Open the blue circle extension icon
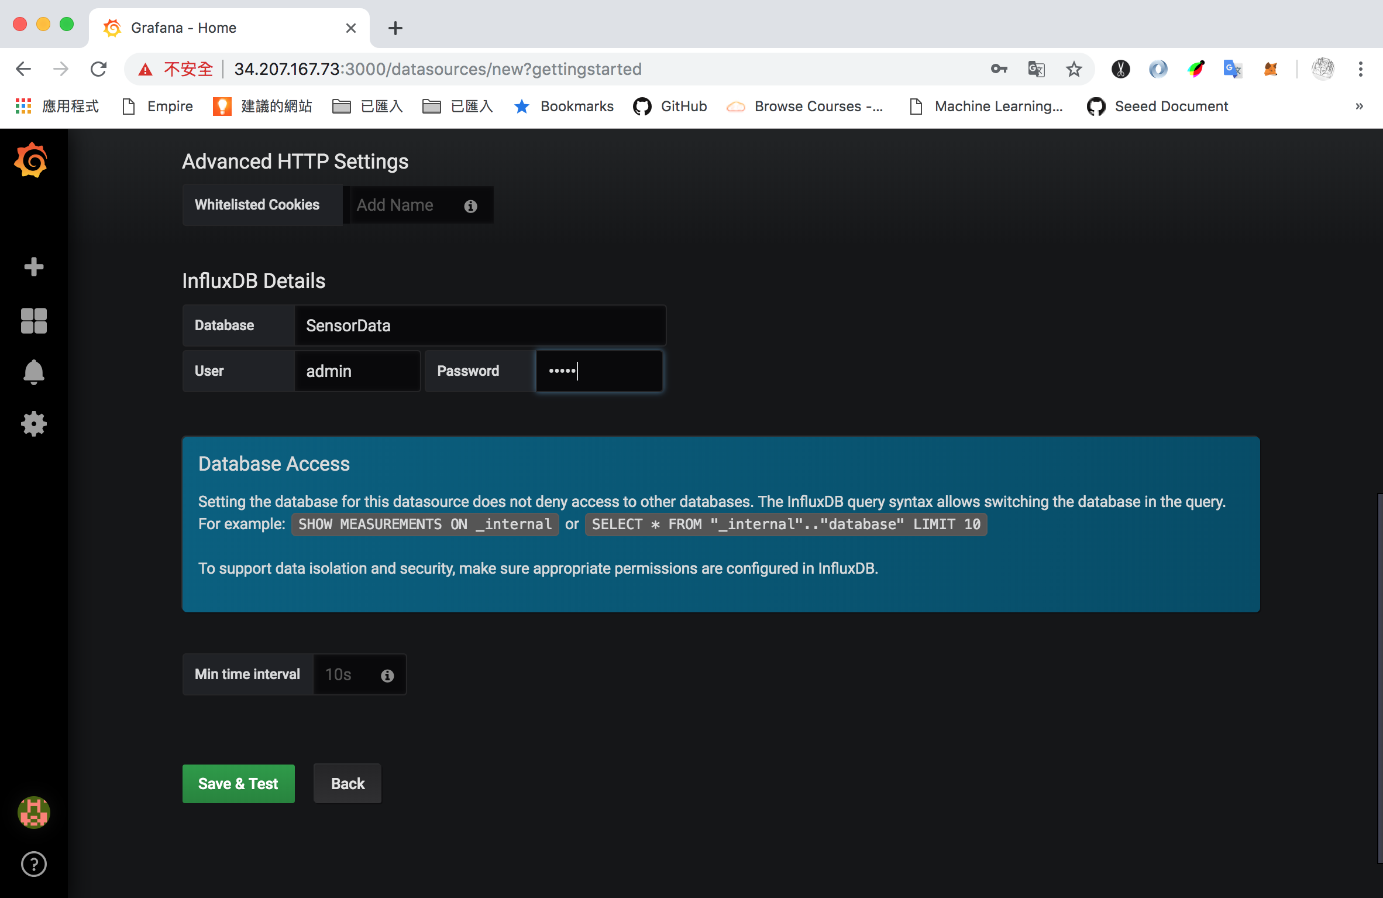 click(1158, 69)
